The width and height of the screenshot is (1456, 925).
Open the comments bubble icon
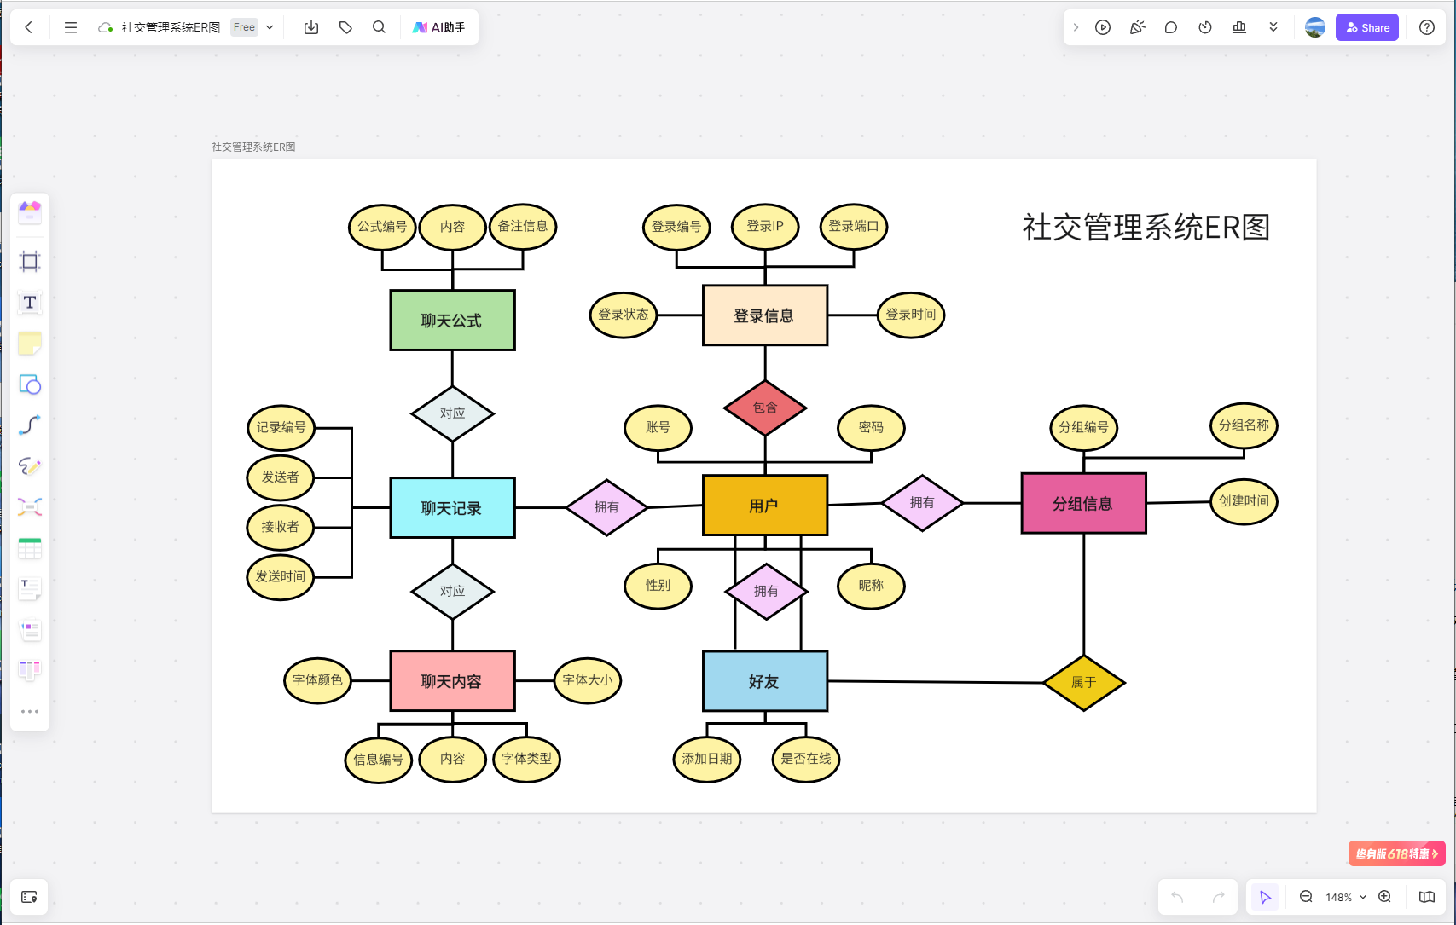[x=1171, y=27]
